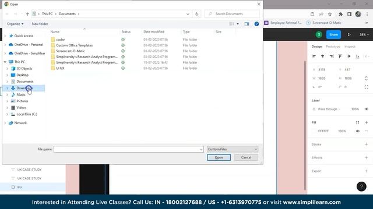This screenshot has width=373, height=209.
Task: Click the Figma Share button
Action: (333, 35)
